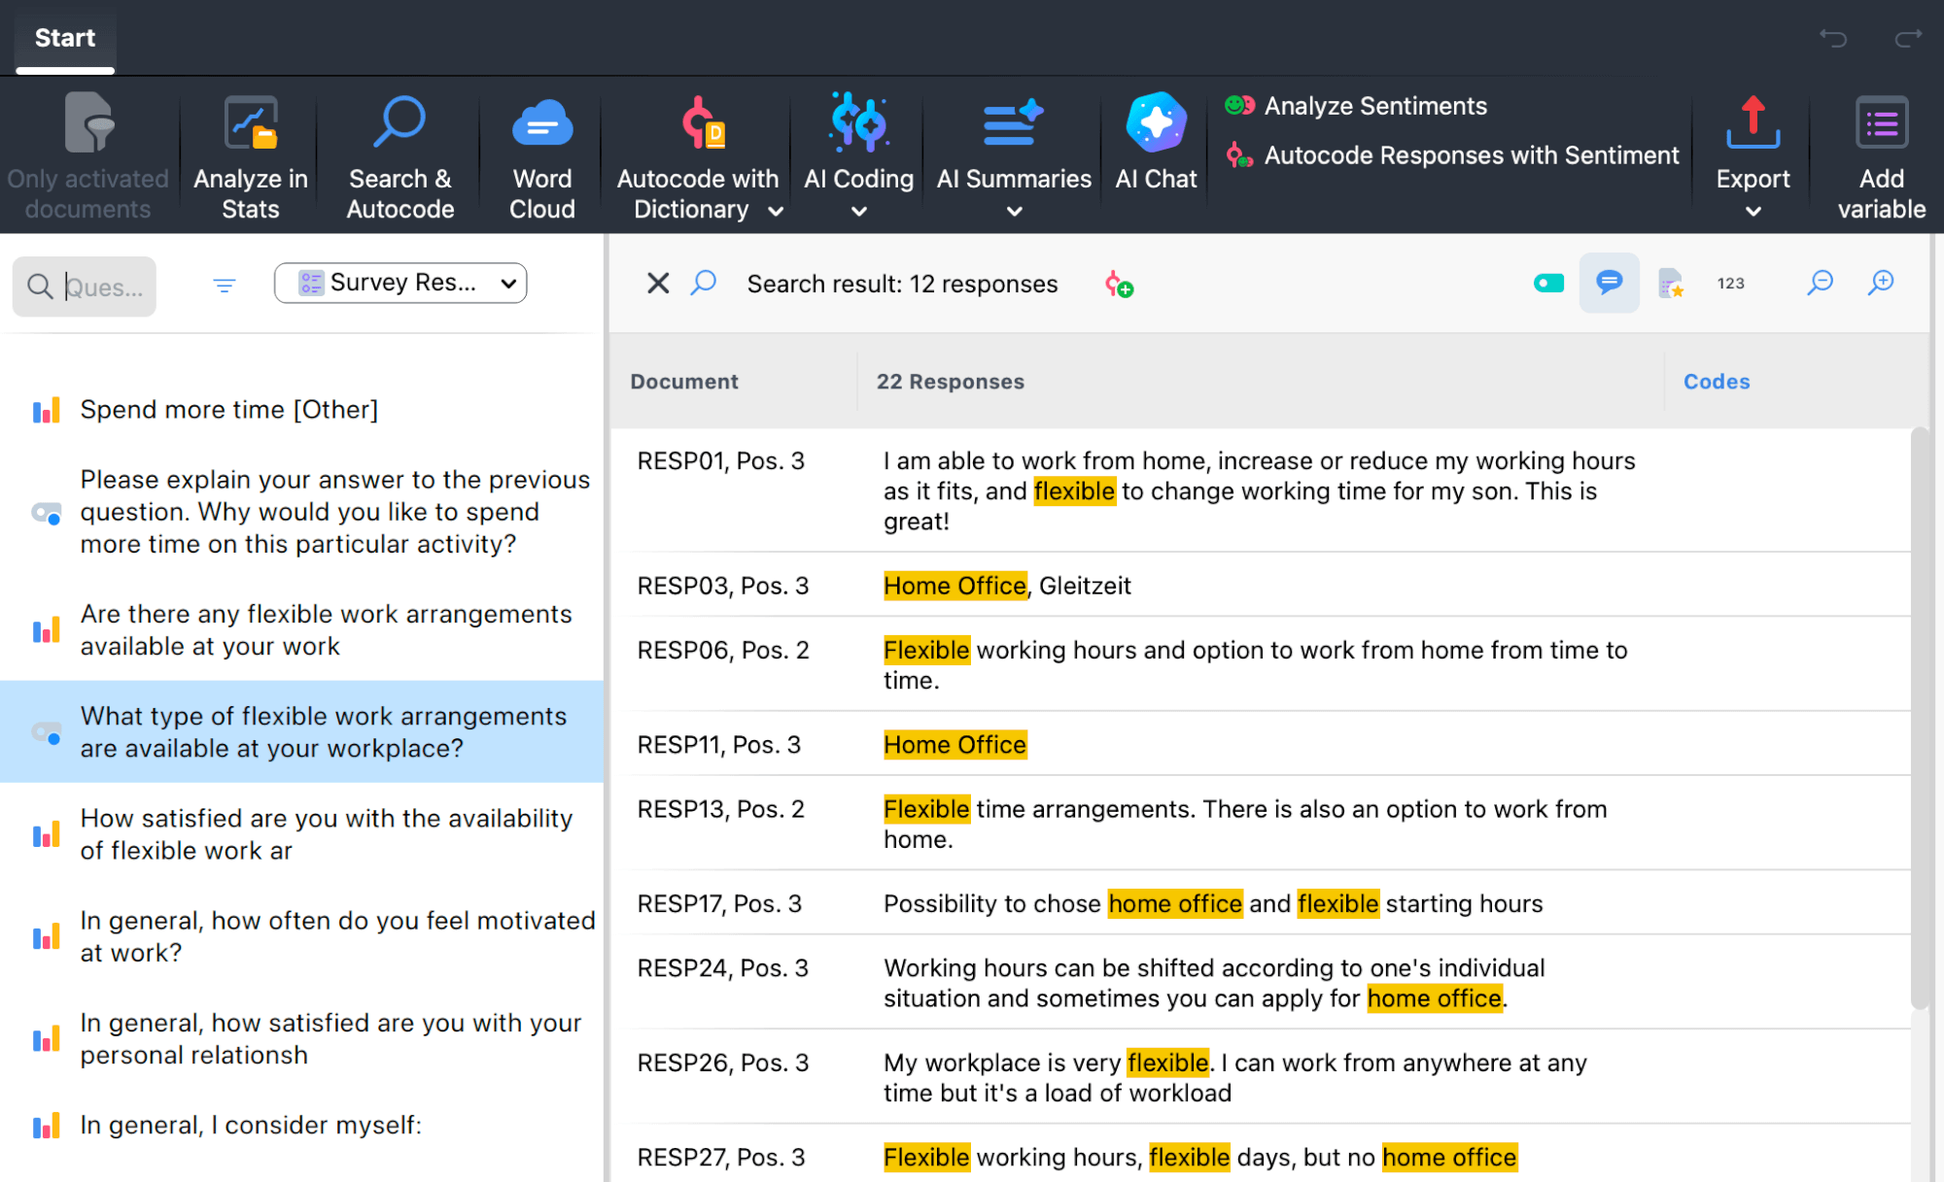Switch to the Start tab
Viewport: 1944px width, 1182px height.
coord(65,38)
